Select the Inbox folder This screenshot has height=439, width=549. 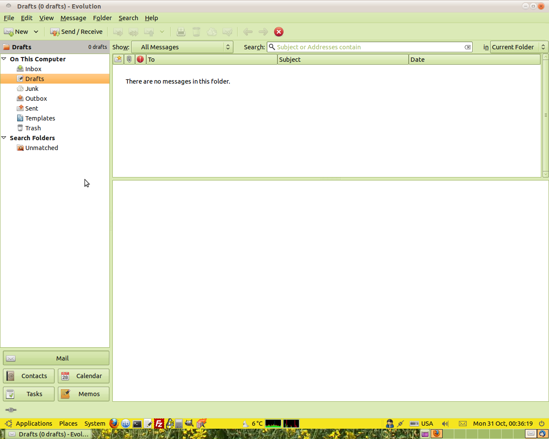point(33,69)
